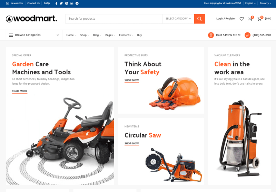276x192 pixels.
Task: Visit the Facebook page icon
Action: [x=57, y=3]
